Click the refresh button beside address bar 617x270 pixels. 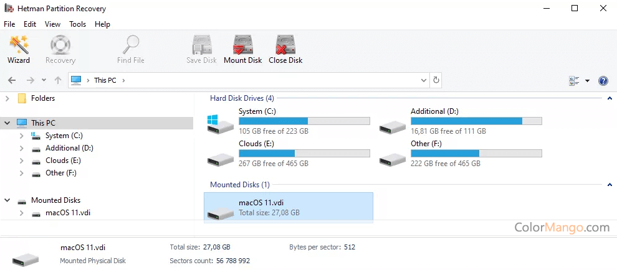pyautogui.click(x=436, y=80)
